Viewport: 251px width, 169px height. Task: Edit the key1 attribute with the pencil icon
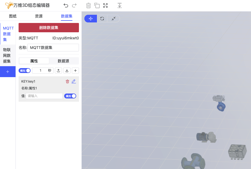[x=74, y=81]
